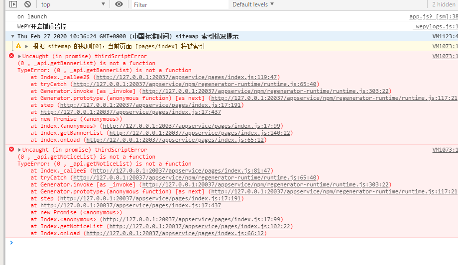The height and width of the screenshot is (265, 458).
Task: Open runtime.js:117:21 link in getNoticeList trace
Action: pyautogui.click(x=334, y=192)
